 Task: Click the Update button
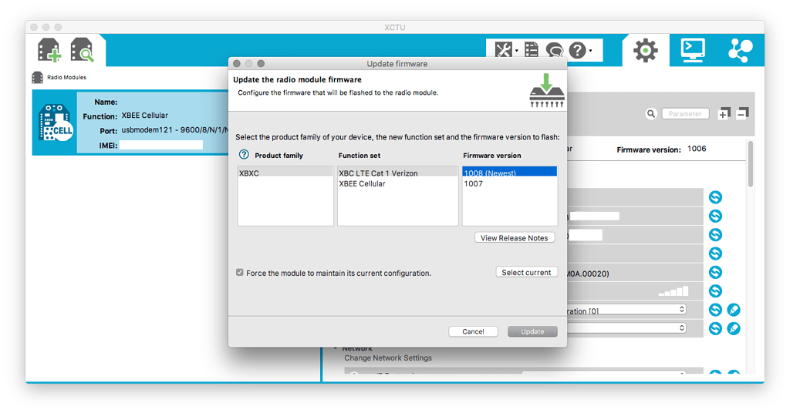(x=532, y=331)
